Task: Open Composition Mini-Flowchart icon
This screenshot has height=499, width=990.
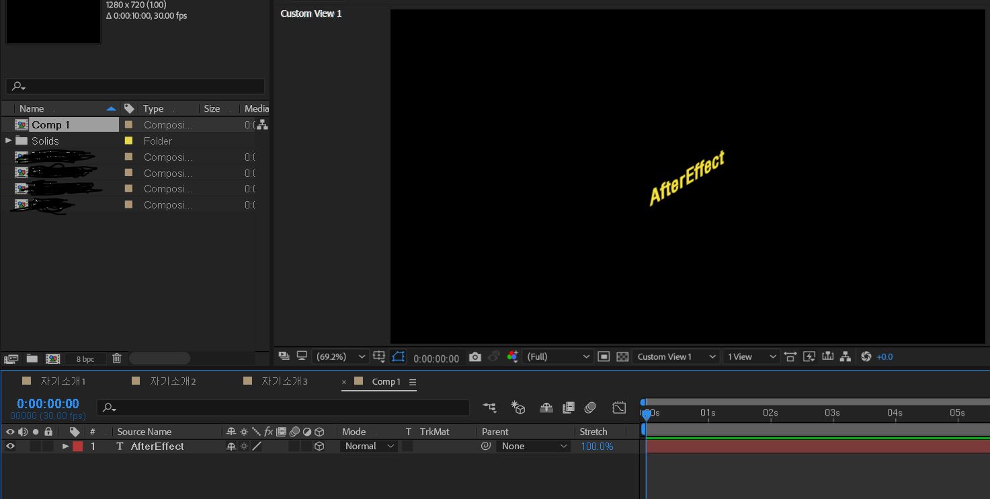Action: (490, 408)
